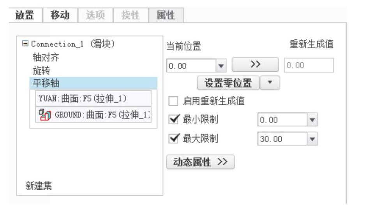Open the 当前位置 value dropdown

221,66
